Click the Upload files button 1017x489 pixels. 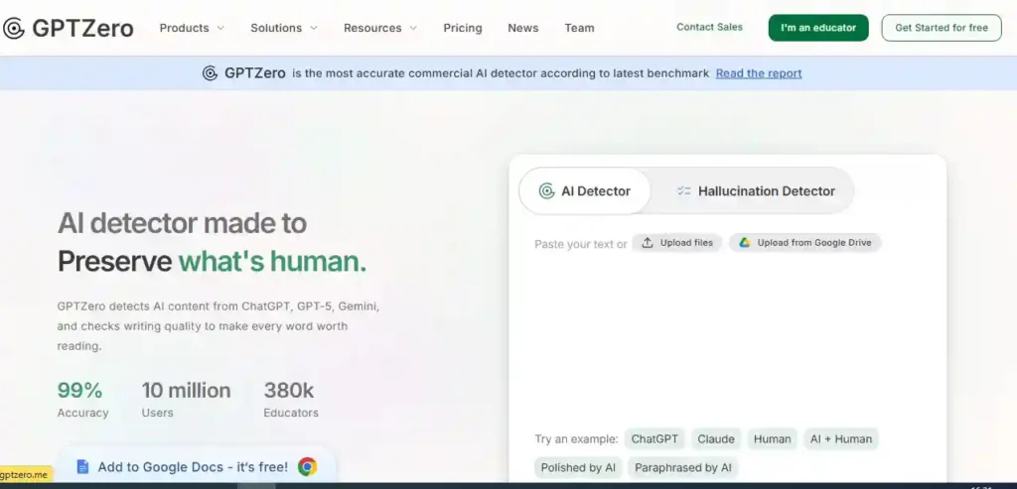677,243
